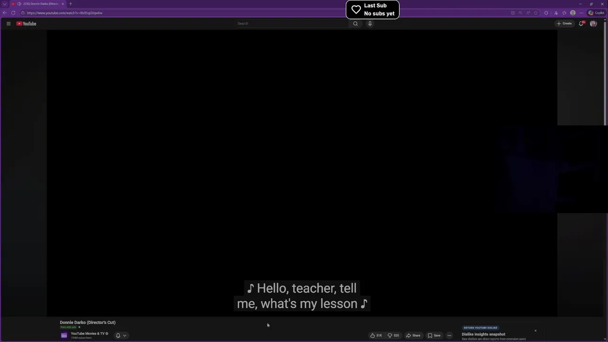Open YouTube Movies & TV channel name
The width and height of the screenshot is (608, 342).
pos(87,333)
